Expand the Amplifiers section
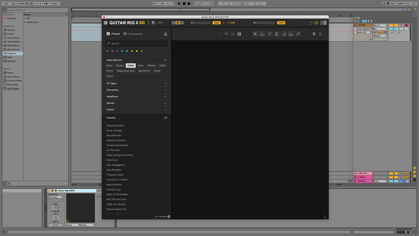This screenshot has height=236, width=419. (x=136, y=96)
